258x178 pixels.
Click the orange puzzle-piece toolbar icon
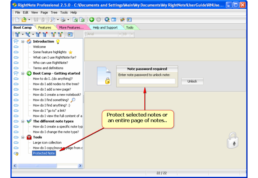pyautogui.click(x=122, y=20)
